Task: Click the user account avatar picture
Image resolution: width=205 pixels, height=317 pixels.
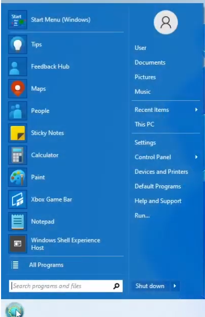Action: coord(166,22)
